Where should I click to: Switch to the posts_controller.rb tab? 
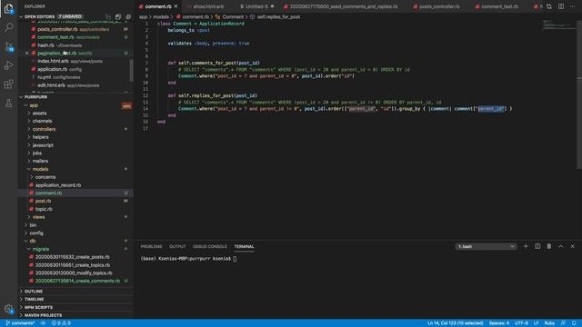(439, 6)
